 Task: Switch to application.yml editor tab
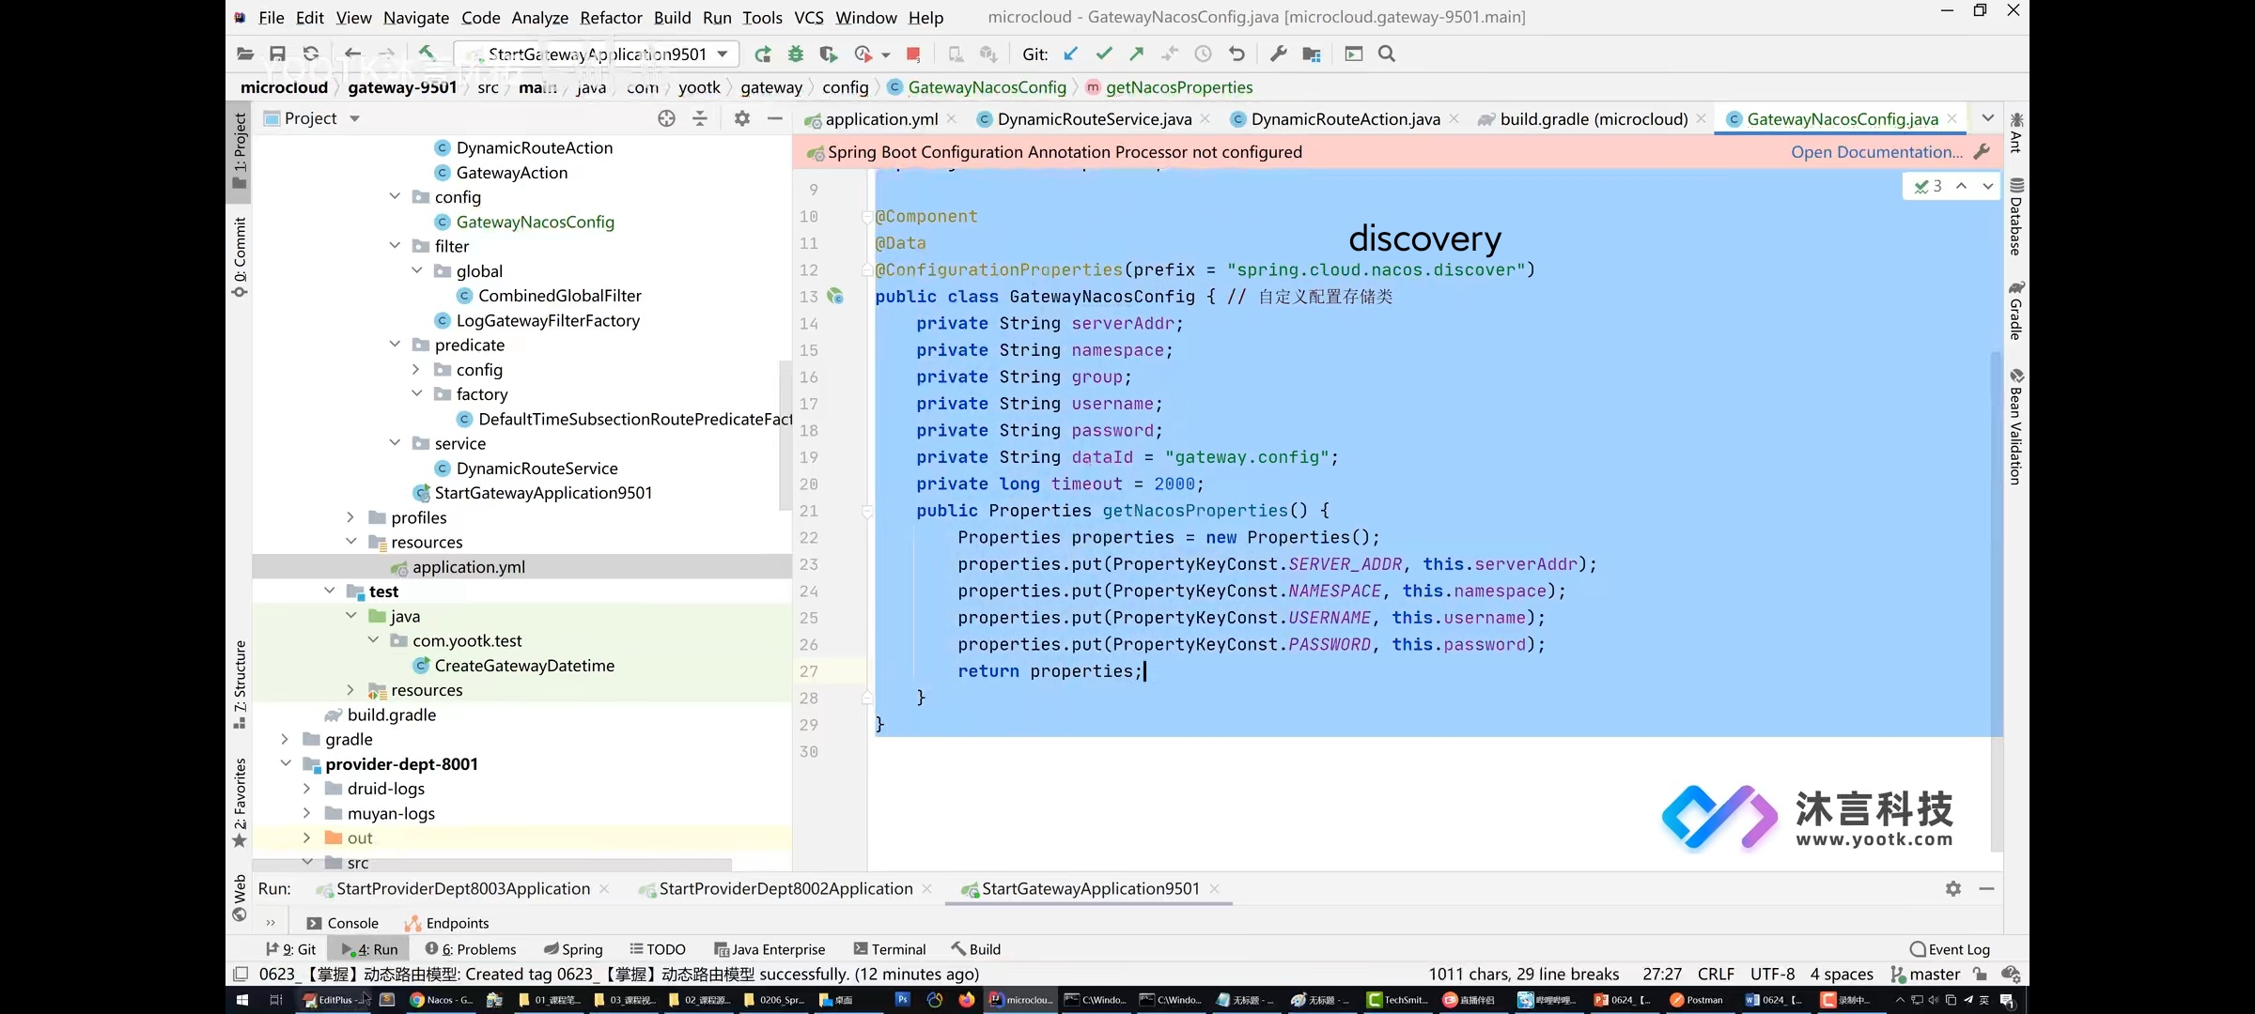click(x=881, y=119)
